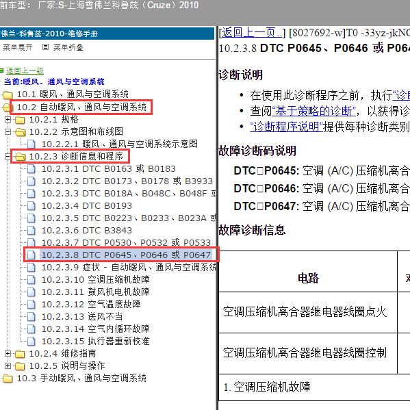Viewport: 410px width, 410px height.
Task: Click the 电路 table header
Action: 308,272
